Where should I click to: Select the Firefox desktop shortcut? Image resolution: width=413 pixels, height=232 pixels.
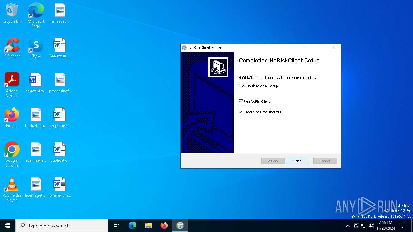[x=12, y=118]
